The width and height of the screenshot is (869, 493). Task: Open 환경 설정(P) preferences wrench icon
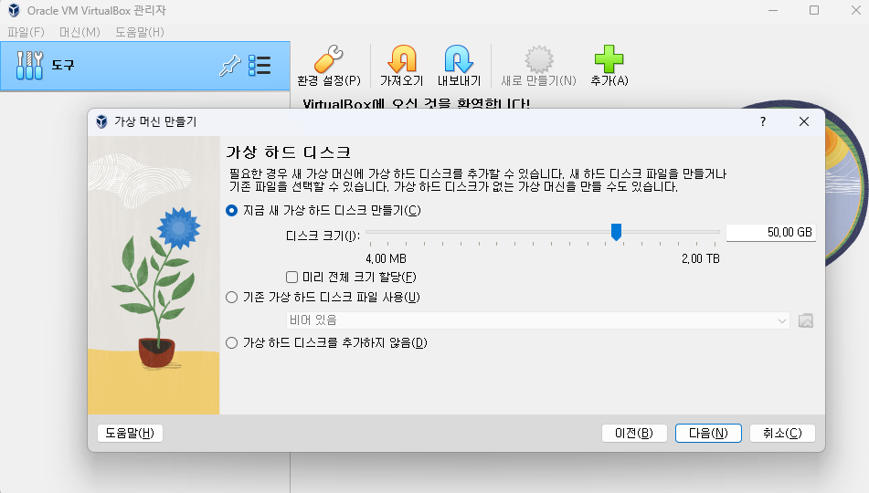(329, 59)
